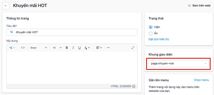Click the Chọn menu link
The width and height of the screenshot is (214, 95).
(201, 80)
